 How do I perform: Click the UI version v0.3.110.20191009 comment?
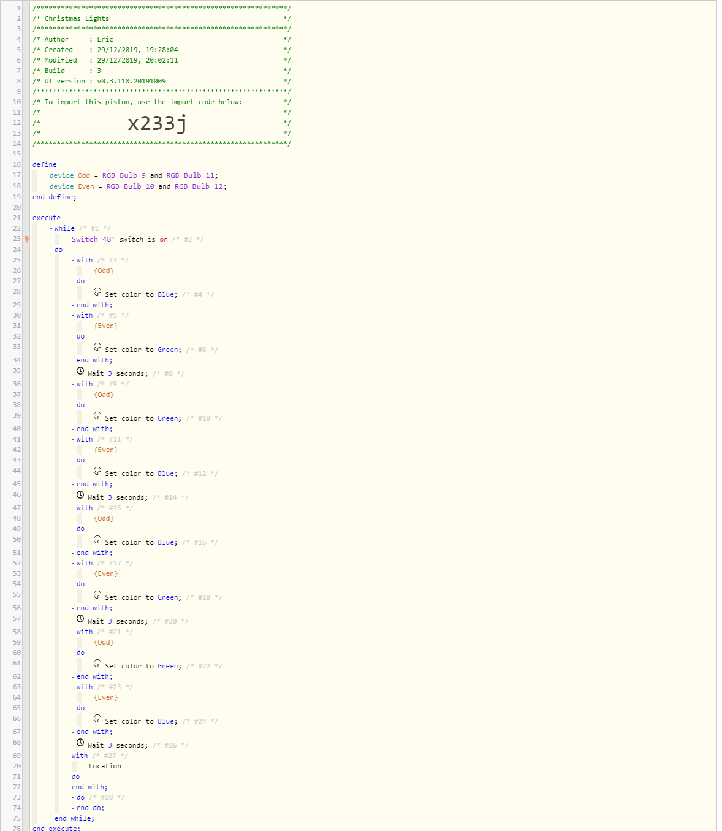point(162,81)
